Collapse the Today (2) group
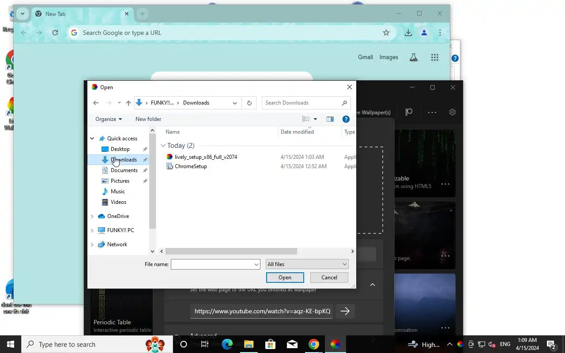This screenshot has height=353, width=565. click(163, 146)
